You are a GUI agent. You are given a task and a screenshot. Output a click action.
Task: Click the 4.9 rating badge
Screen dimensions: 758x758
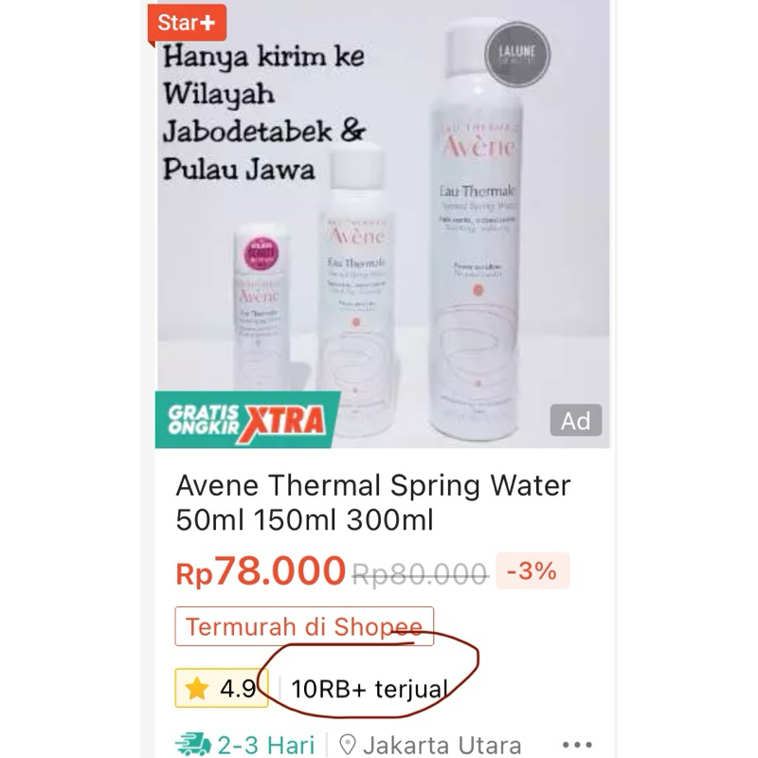point(222,688)
